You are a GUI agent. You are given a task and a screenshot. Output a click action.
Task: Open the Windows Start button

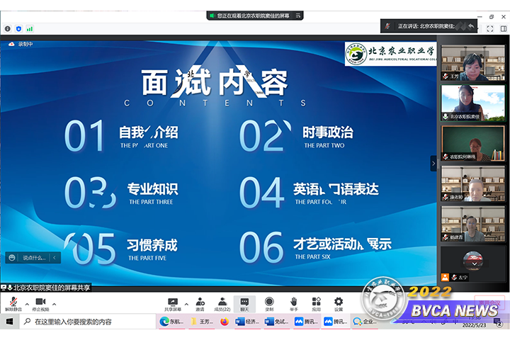coord(9,322)
